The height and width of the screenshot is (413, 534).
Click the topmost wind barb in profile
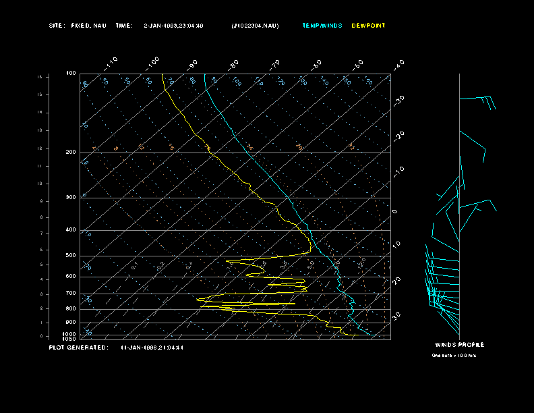pyautogui.click(x=477, y=99)
